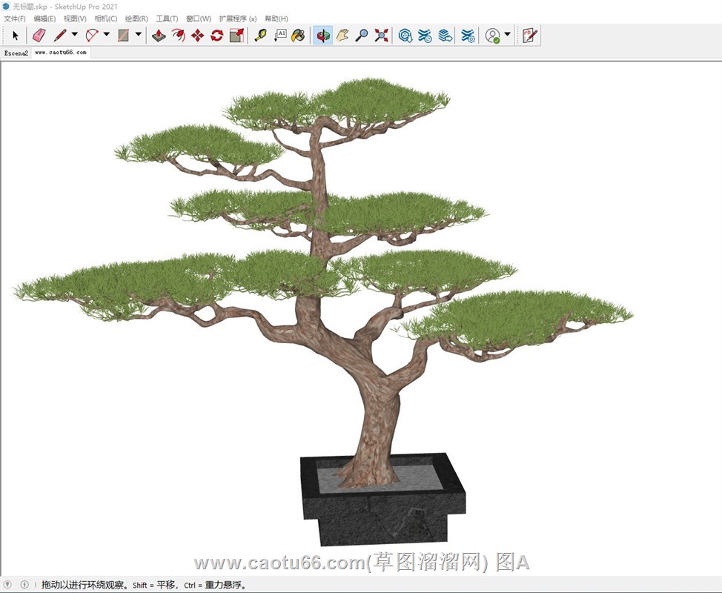The height and width of the screenshot is (593, 722).
Task: Choose the Eraser tool
Action: point(39,35)
